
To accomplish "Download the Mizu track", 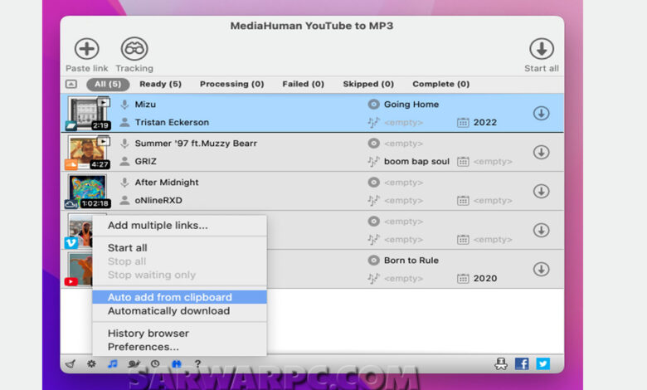I will [x=541, y=113].
